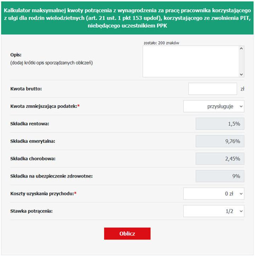Click the Składka rentowa 1,5% field
The height and width of the screenshot is (256, 255).
coord(220,124)
